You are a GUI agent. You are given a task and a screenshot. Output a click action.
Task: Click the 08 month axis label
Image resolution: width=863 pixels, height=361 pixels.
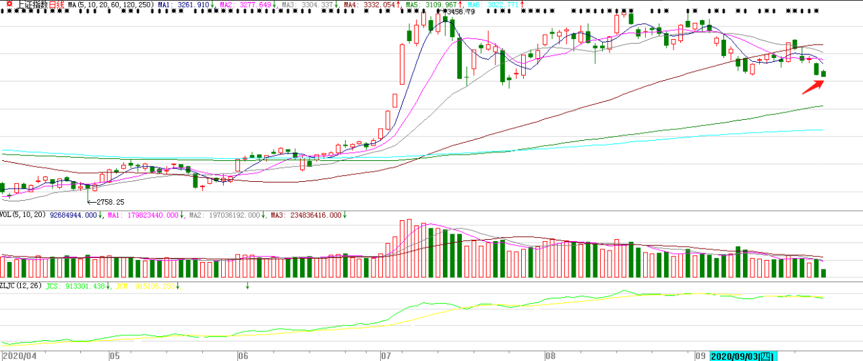pyautogui.click(x=550, y=355)
